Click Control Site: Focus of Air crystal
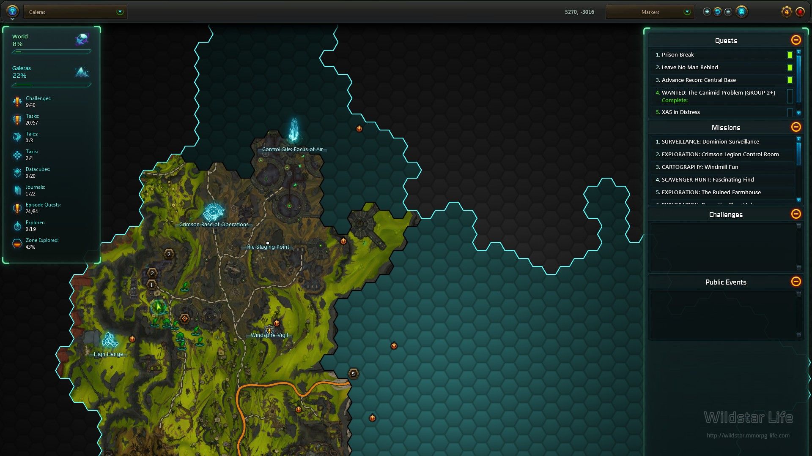 coord(294,130)
